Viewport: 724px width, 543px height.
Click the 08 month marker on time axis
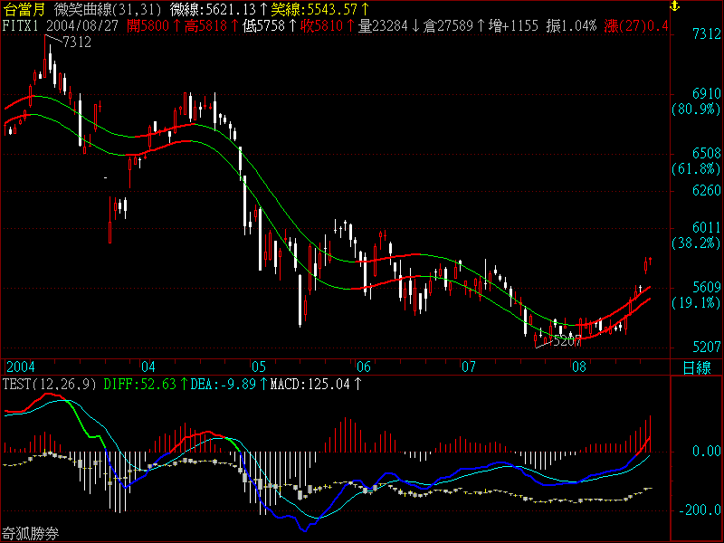click(x=579, y=367)
